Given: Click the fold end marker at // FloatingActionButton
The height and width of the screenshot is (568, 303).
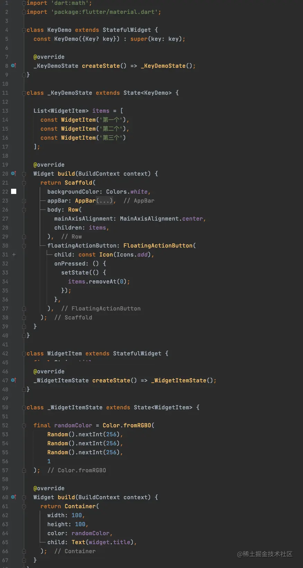Looking at the screenshot, I should tap(24, 309).
